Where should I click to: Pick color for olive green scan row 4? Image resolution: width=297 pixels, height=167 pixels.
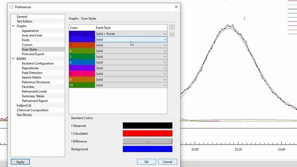[82, 51]
